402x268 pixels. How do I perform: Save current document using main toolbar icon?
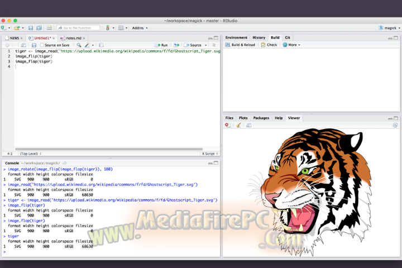click(31, 28)
